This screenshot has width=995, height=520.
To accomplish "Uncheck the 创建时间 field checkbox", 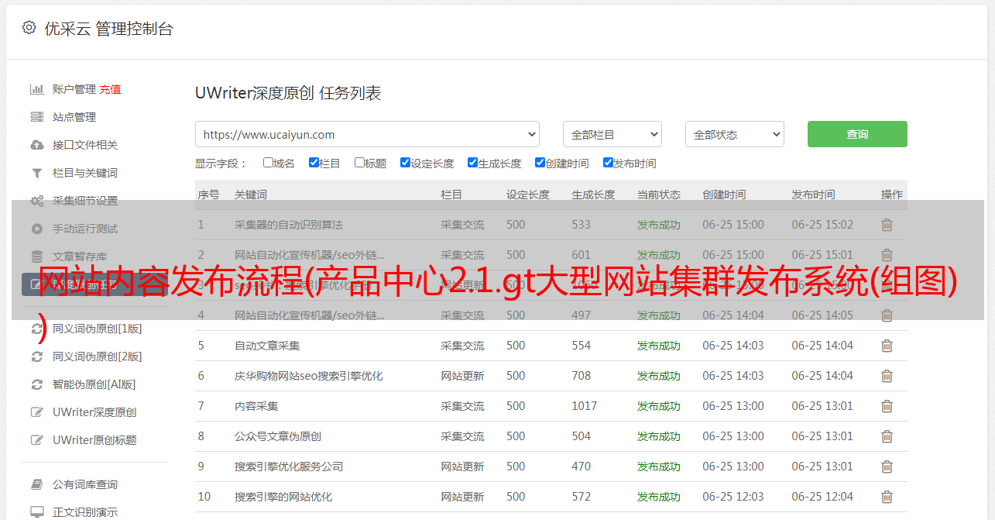I will tap(540, 163).
